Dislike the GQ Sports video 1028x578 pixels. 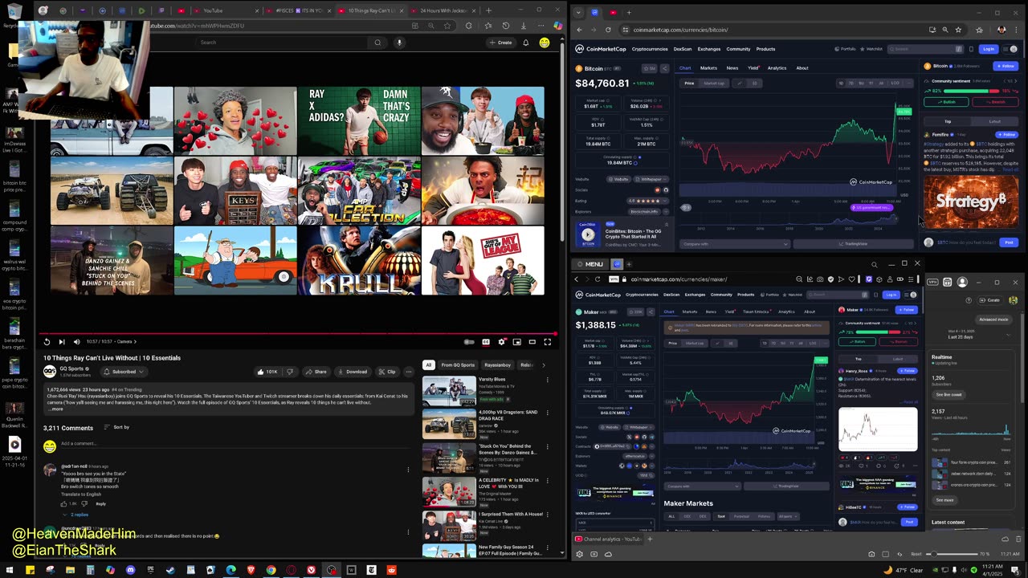click(290, 372)
